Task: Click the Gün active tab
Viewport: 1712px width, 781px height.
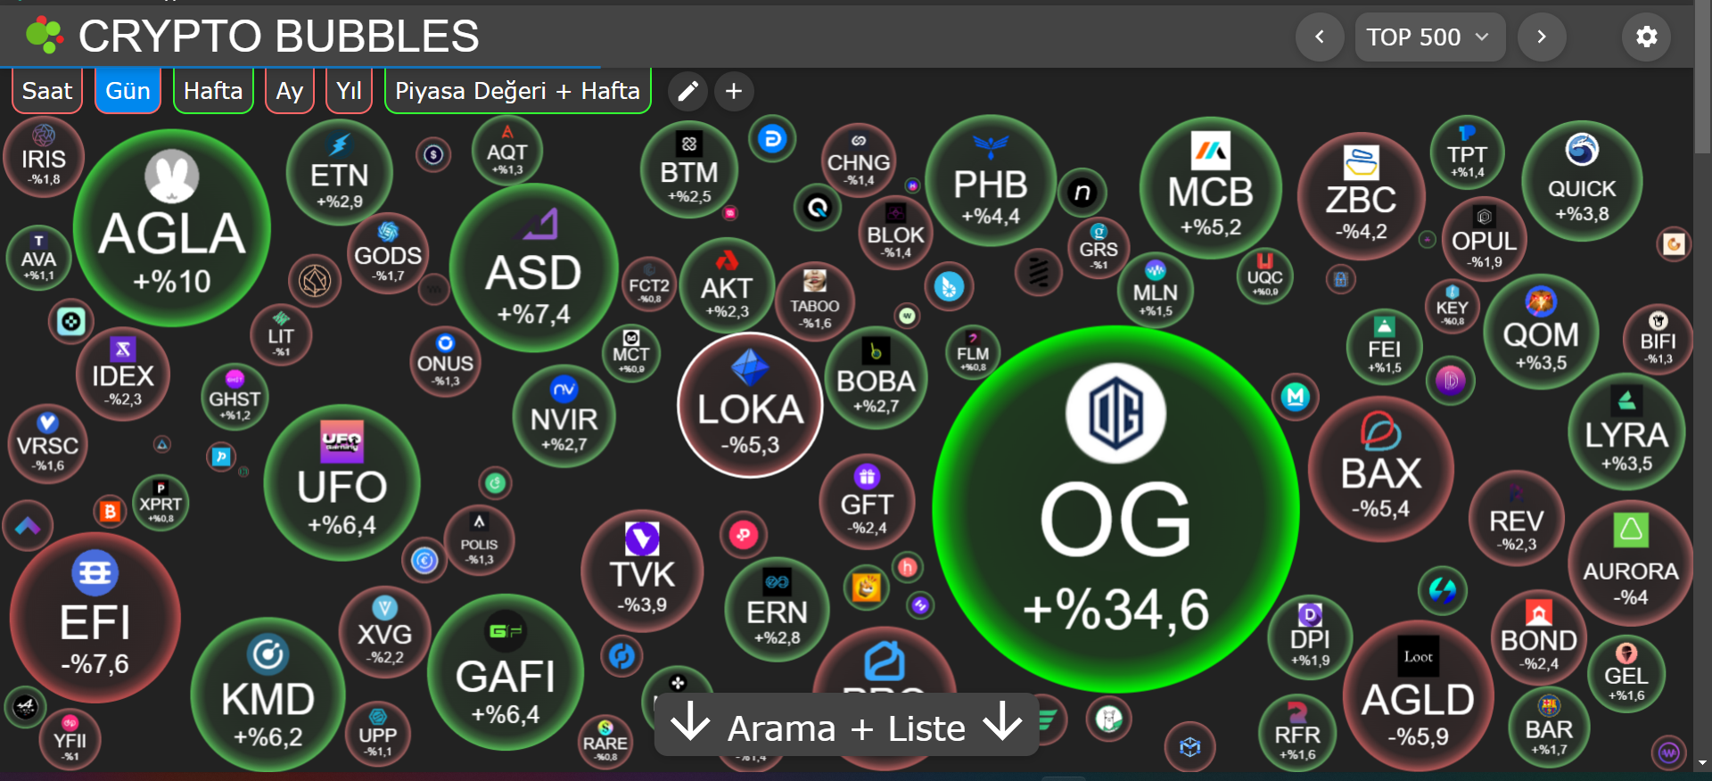Action: [x=128, y=91]
